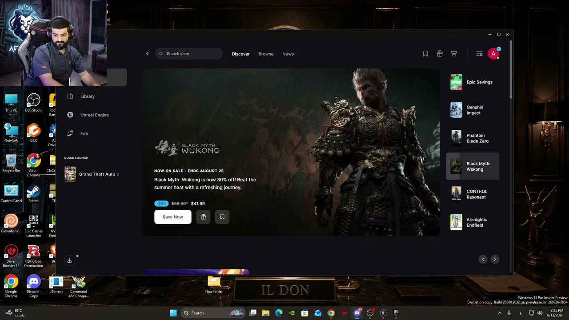
Task: Click the Search store field
Action: [189, 54]
